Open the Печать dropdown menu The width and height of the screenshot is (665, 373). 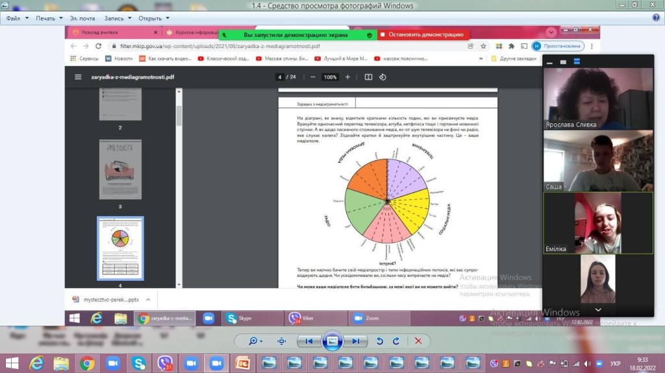48,18
